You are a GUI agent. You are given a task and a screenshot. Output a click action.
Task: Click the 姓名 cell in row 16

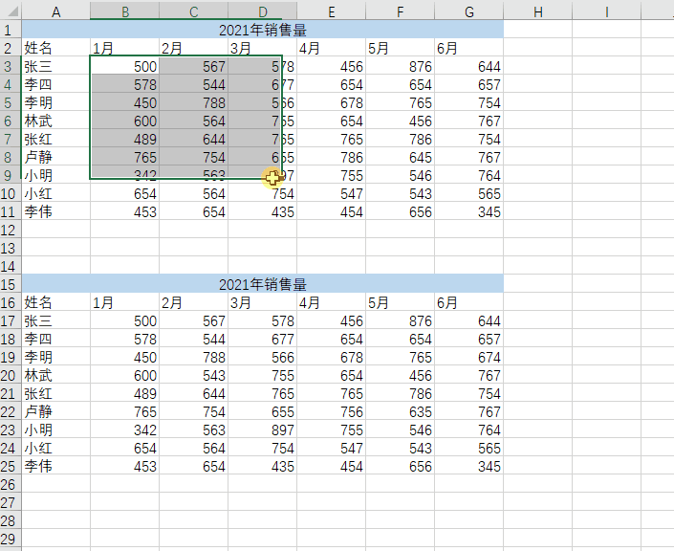[x=55, y=302]
